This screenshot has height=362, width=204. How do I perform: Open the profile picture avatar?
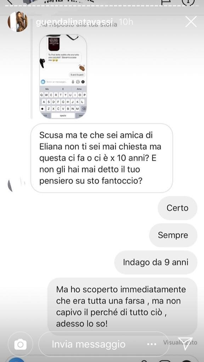click(18, 22)
